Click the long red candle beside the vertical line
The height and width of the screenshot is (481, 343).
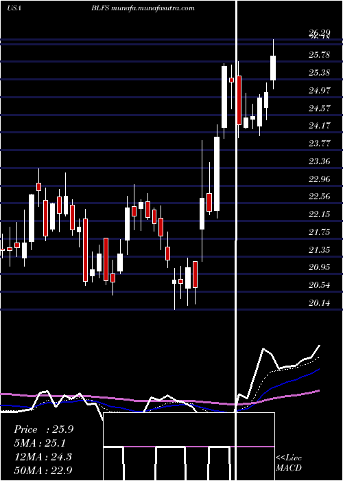[x=239, y=100]
